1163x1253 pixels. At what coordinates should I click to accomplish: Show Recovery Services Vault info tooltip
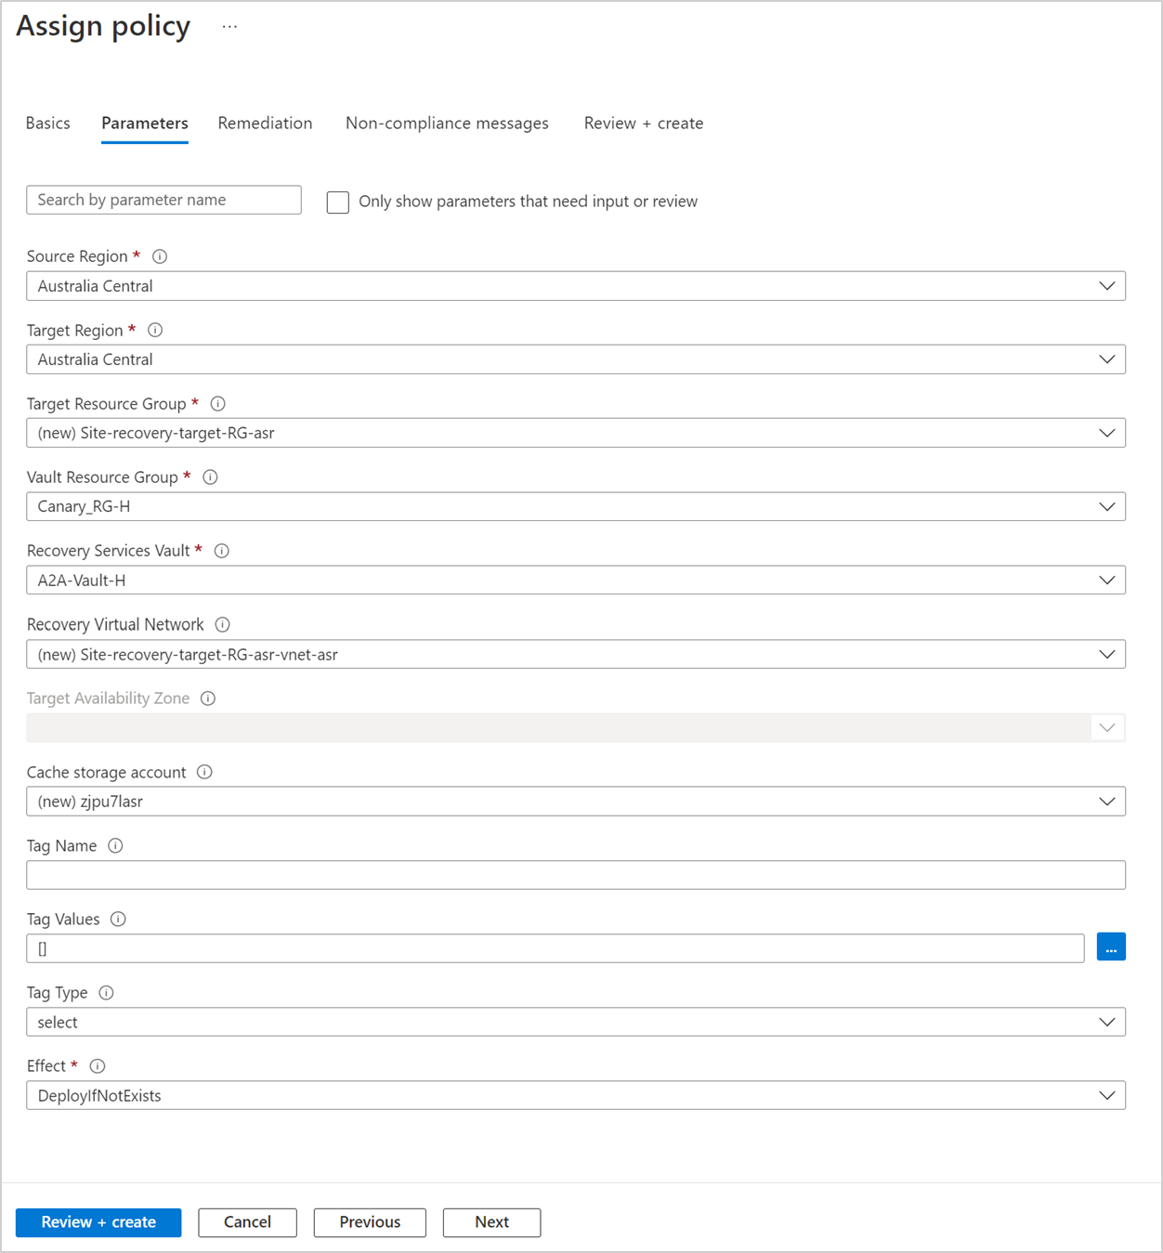[222, 551]
